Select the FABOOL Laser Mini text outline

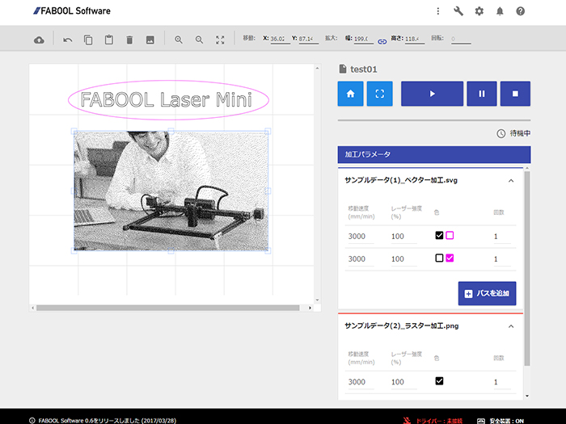[x=166, y=100]
